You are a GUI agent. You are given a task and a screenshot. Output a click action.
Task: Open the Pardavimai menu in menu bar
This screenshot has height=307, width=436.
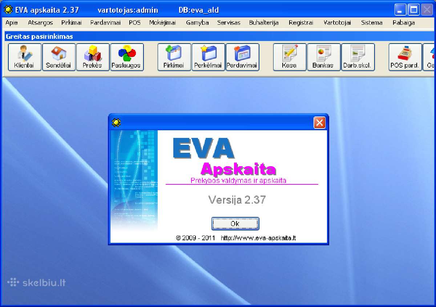(105, 22)
